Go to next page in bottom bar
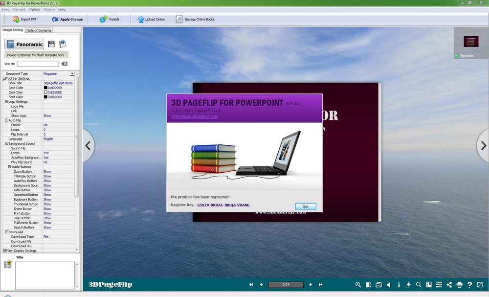 point(311,284)
